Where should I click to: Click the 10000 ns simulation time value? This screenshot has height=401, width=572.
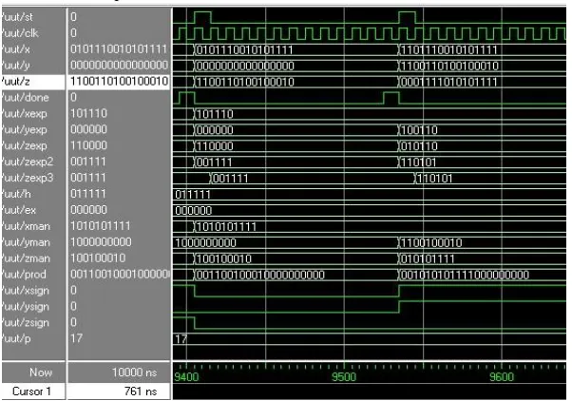[x=134, y=372]
